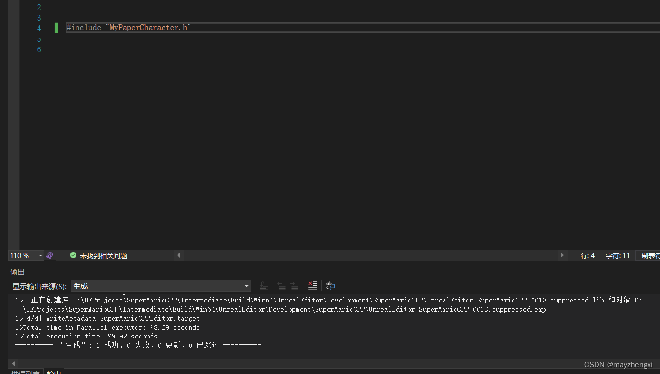Click the 行: 4 line indicator
Image resolution: width=660 pixels, height=374 pixels.
[587, 255]
